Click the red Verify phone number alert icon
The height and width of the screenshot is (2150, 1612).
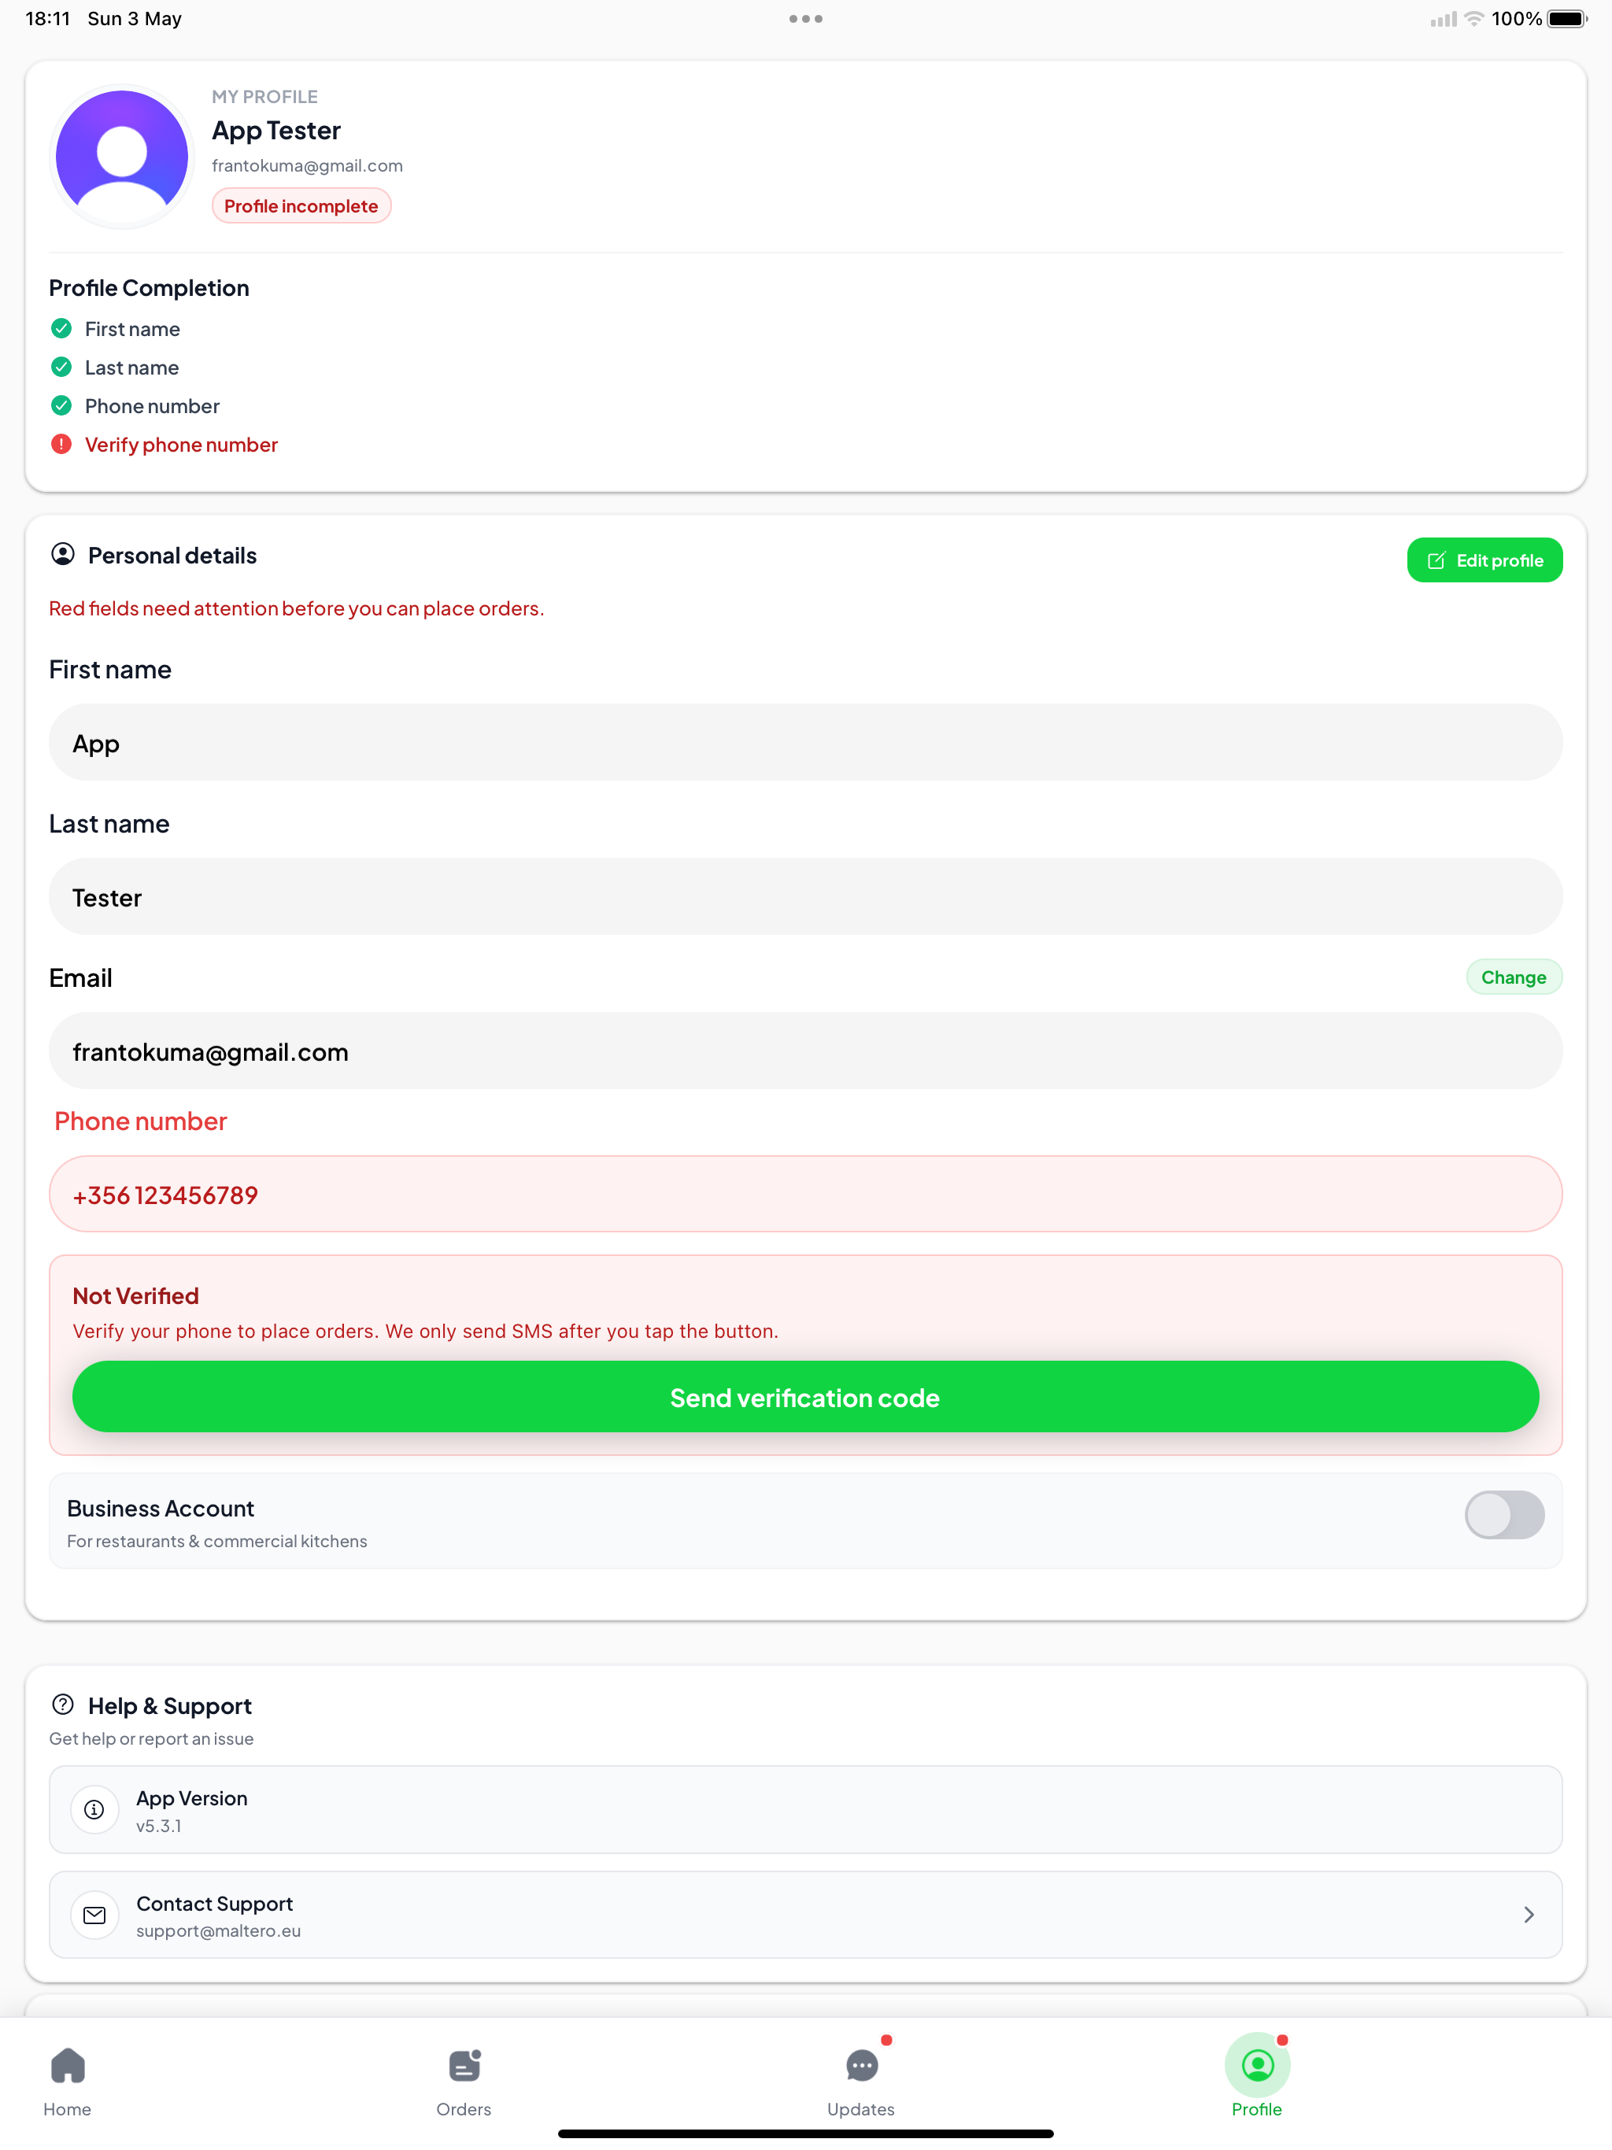61,444
